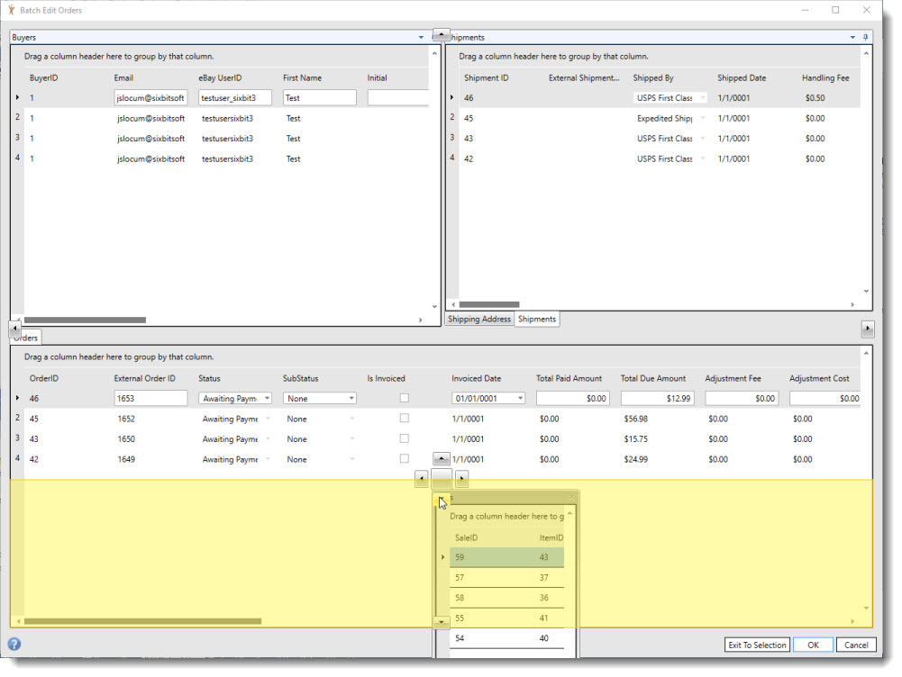Screen dimensions: 902x677
Task: Enable Is Invoiced for OrderID 43
Action: (404, 438)
